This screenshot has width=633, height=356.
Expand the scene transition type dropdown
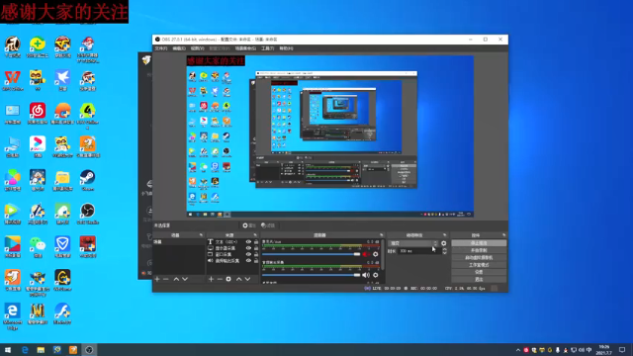pos(412,243)
